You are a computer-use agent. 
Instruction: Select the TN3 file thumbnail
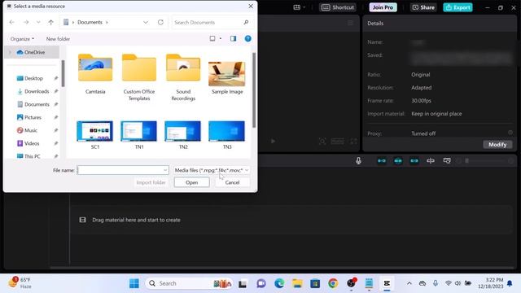pos(227,135)
